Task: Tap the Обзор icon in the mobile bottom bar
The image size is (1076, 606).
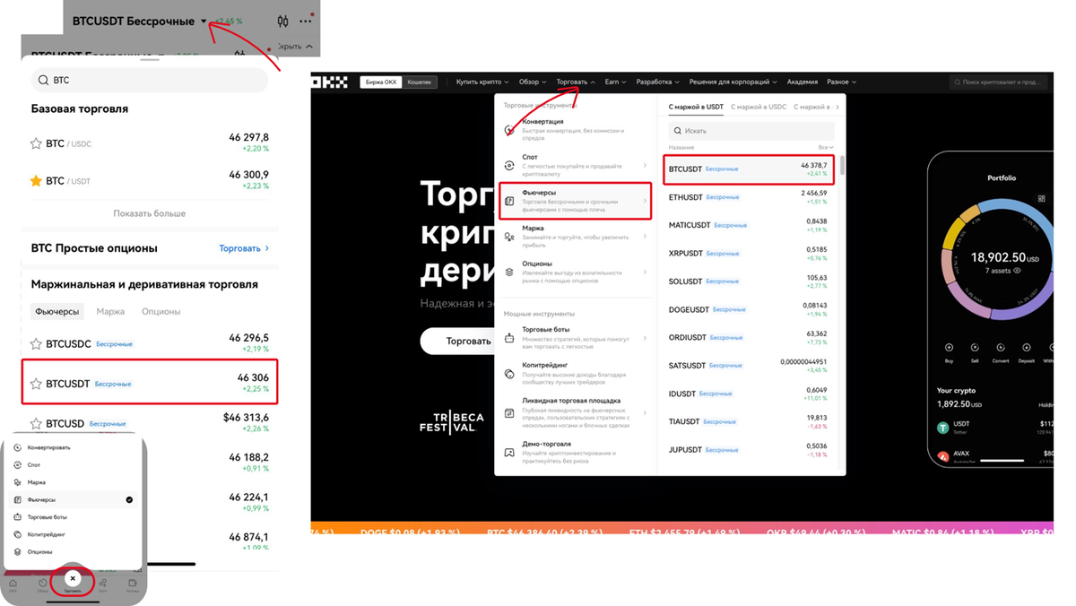Action: pyautogui.click(x=43, y=584)
